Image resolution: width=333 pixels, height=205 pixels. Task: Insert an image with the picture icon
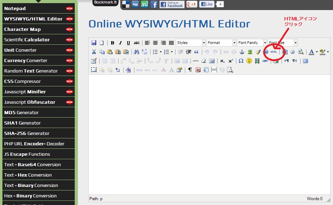point(250,52)
